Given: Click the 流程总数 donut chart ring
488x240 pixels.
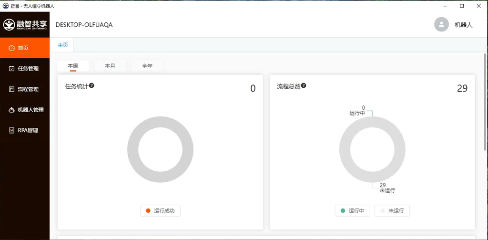Looking at the screenshot, I should [345, 150].
